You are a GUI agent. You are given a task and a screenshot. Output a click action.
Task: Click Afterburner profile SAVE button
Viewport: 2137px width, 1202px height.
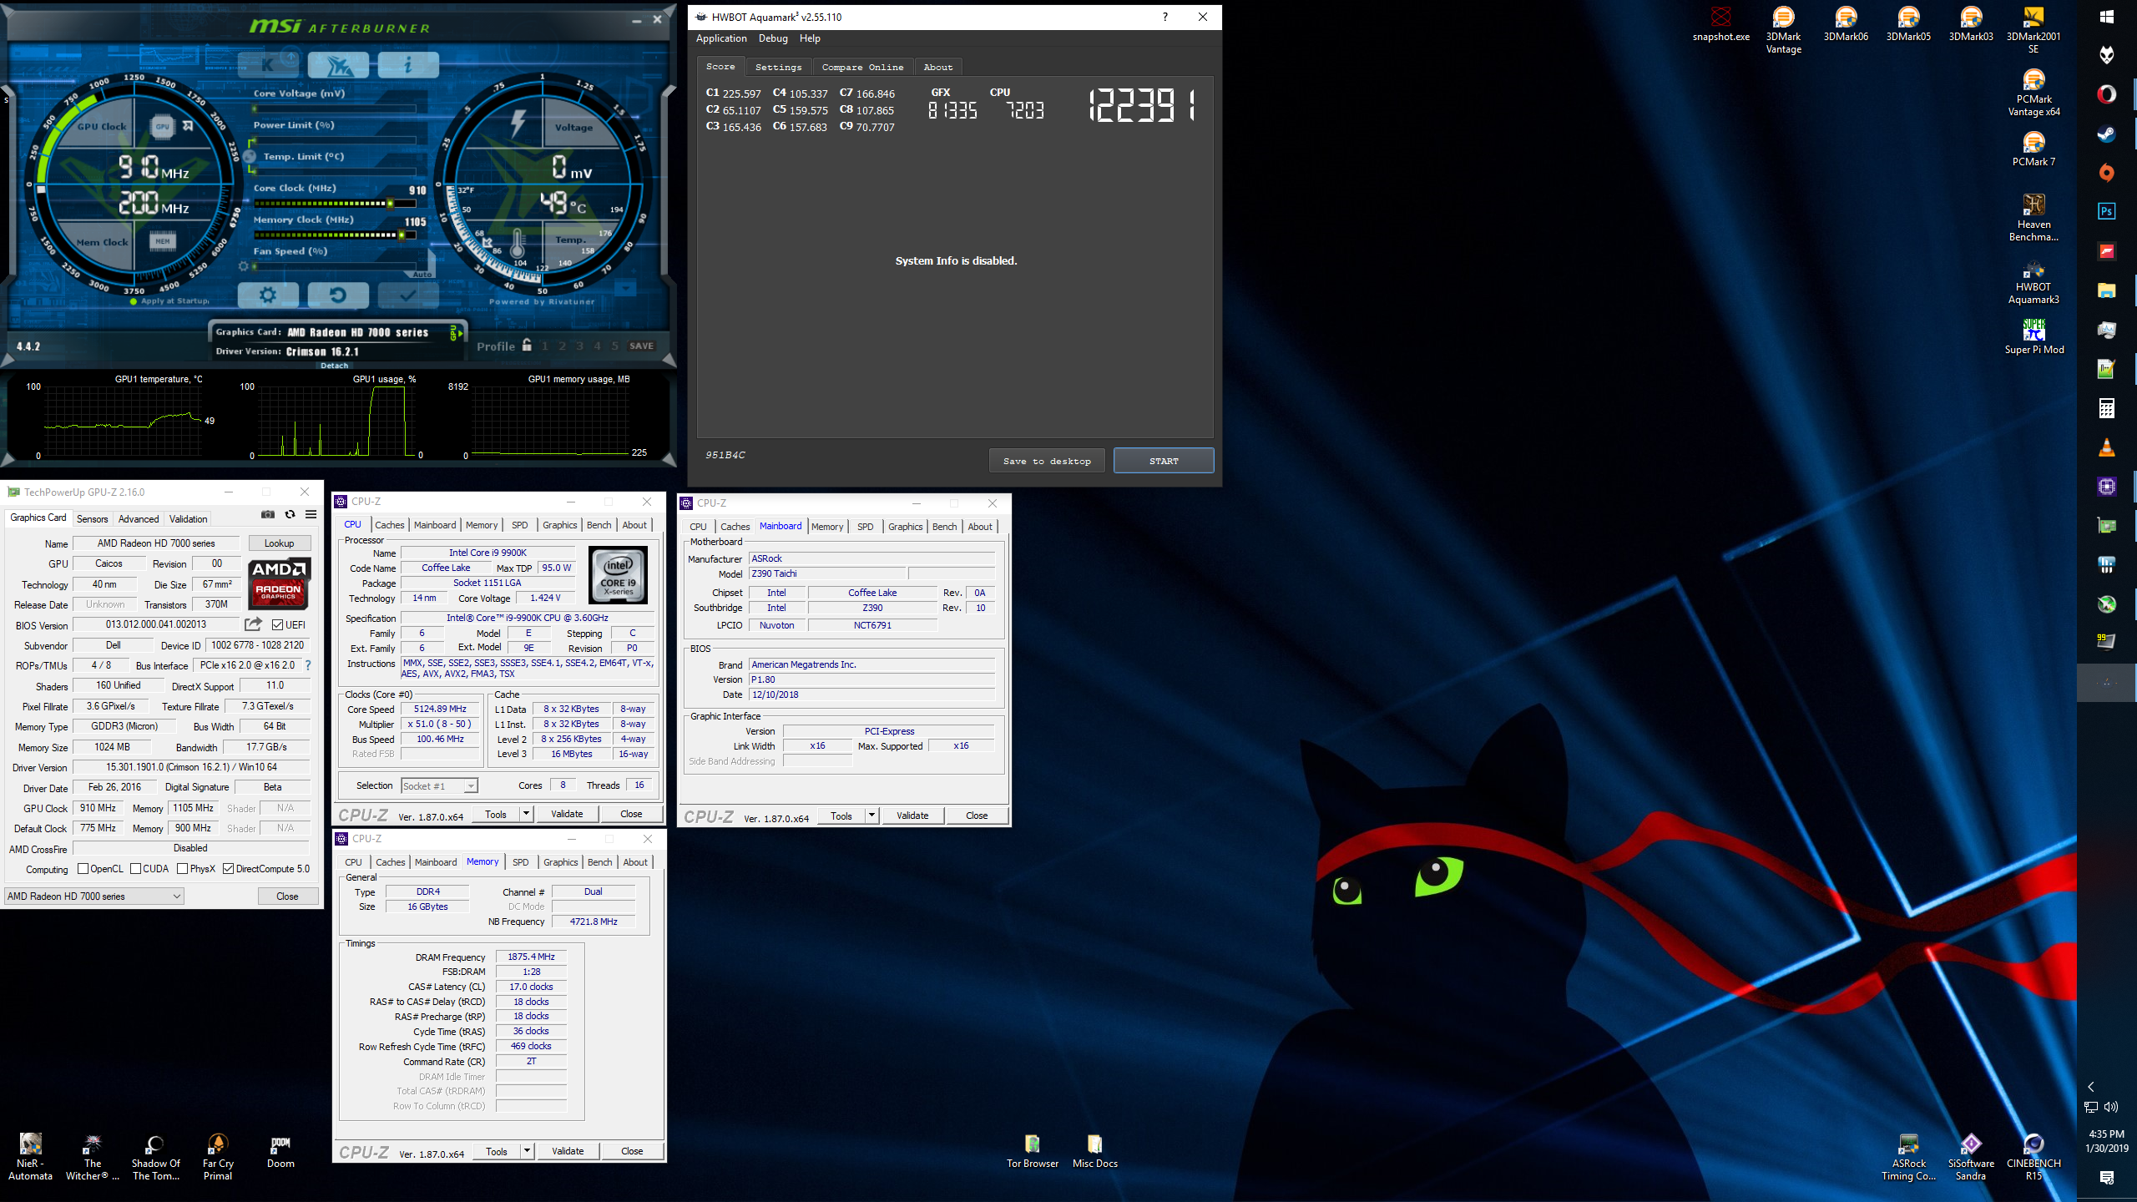pyautogui.click(x=641, y=346)
